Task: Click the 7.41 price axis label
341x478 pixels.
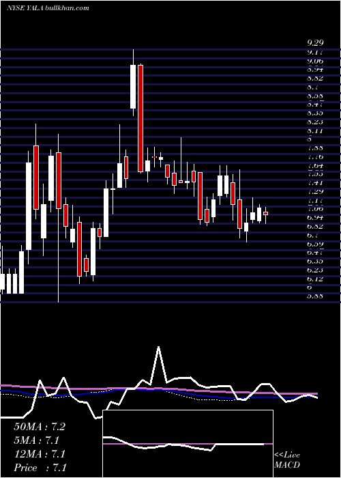Action: click(x=315, y=183)
